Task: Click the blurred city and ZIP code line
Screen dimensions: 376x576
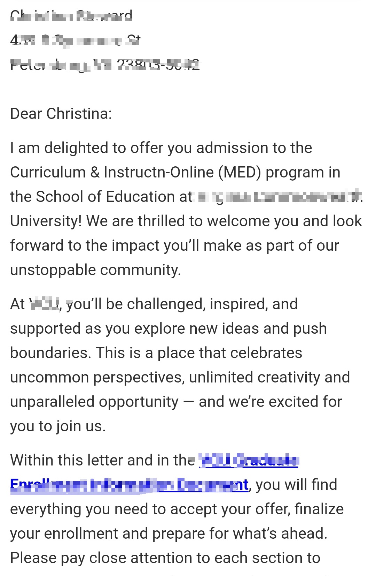Action: coord(105,65)
